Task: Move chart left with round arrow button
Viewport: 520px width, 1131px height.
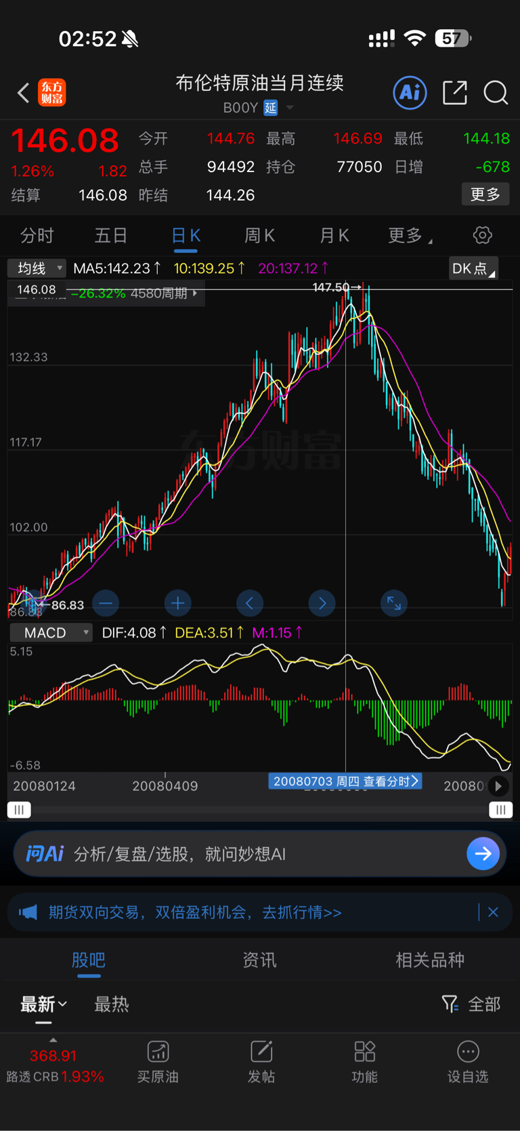Action: pyautogui.click(x=250, y=603)
